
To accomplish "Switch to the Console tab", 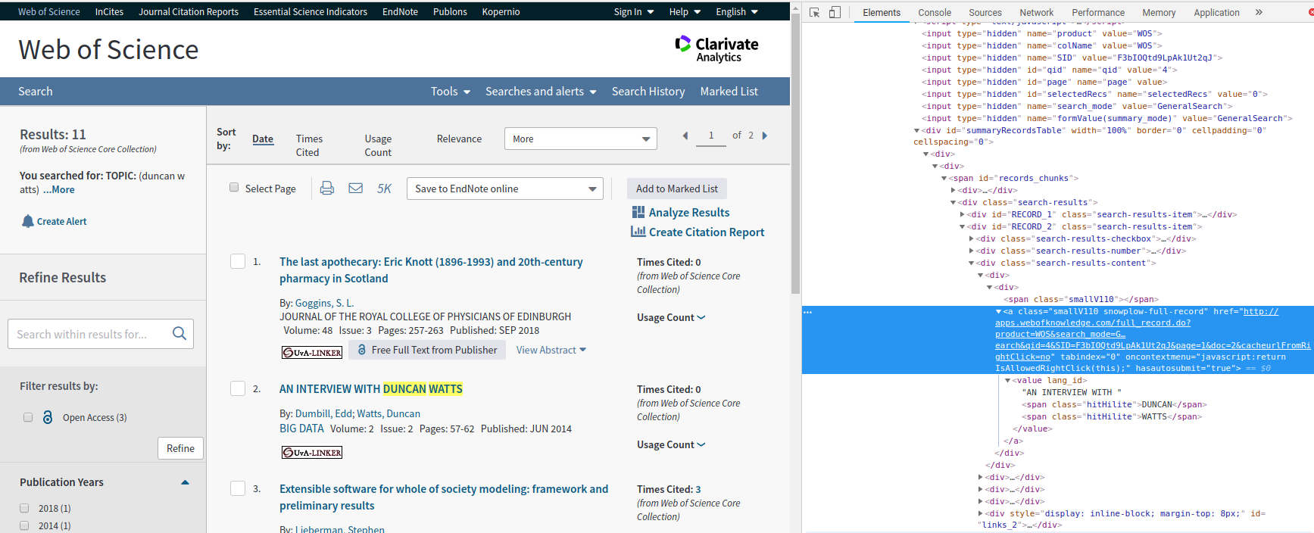I will click(x=935, y=12).
